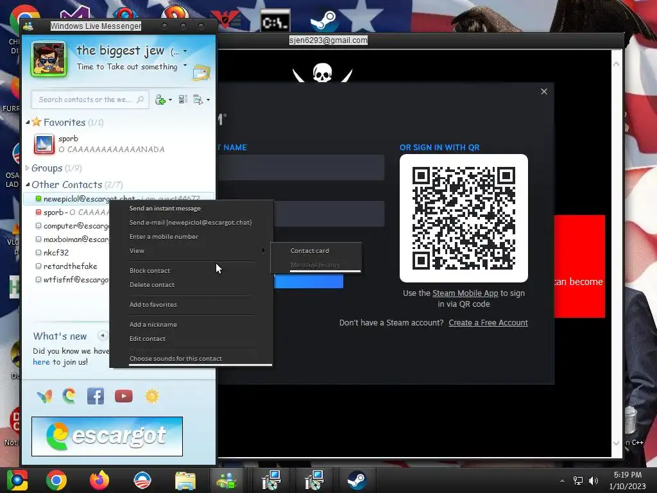Choose Add to favorites
The width and height of the screenshot is (657, 493).
pyautogui.click(x=191, y=305)
